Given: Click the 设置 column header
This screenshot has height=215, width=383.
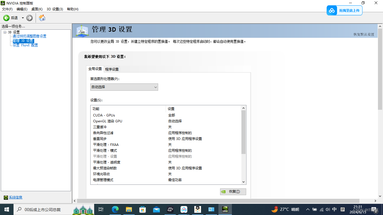Looking at the screenshot, I should pyautogui.click(x=203, y=109).
